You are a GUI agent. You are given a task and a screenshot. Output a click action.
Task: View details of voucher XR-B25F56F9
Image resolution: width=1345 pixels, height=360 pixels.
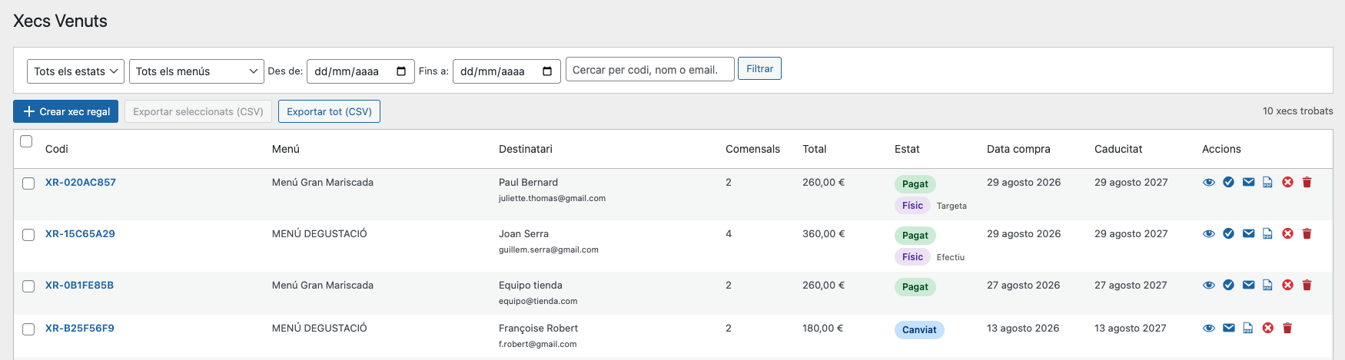(1209, 329)
